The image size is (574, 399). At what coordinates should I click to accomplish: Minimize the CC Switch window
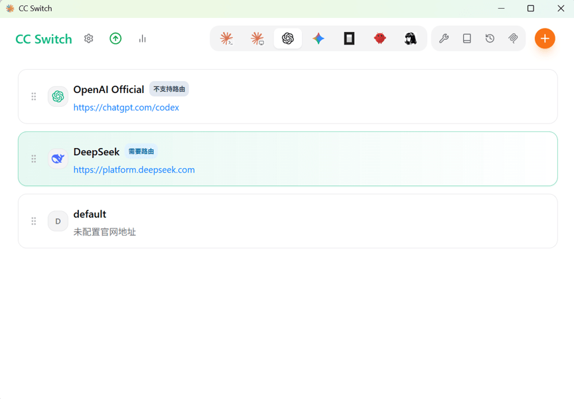click(x=501, y=9)
